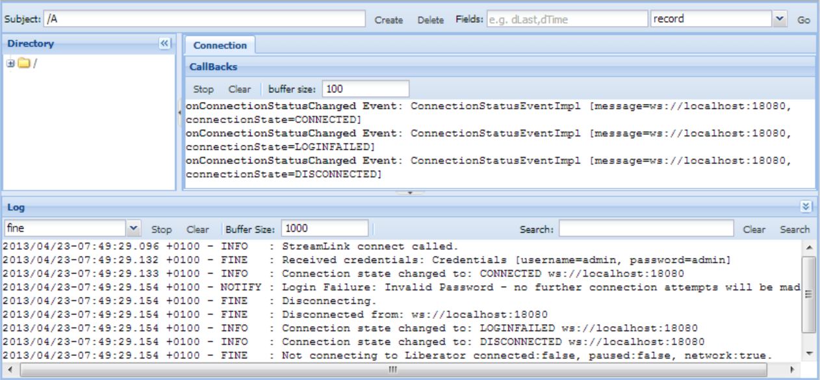This screenshot has height=380, width=820.
Task: Click the Delete button
Action: (430, 21)
